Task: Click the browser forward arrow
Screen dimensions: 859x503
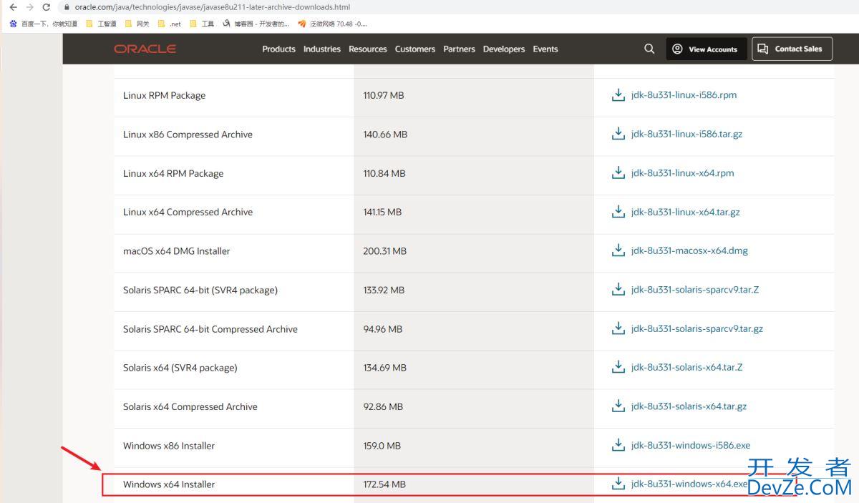Action: pos(29,7)
